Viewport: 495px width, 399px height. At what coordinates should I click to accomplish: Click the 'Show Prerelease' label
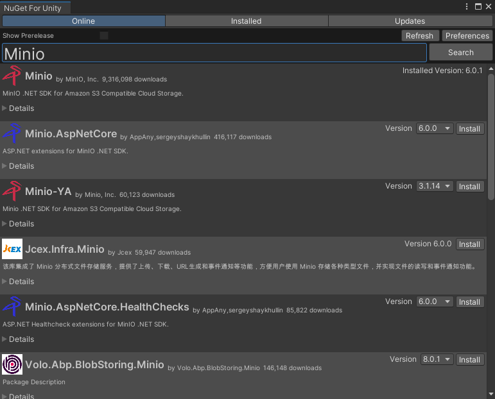(x=28, y=36)
